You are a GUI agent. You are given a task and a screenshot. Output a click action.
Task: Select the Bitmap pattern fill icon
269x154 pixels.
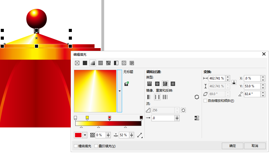coord(108,63)
